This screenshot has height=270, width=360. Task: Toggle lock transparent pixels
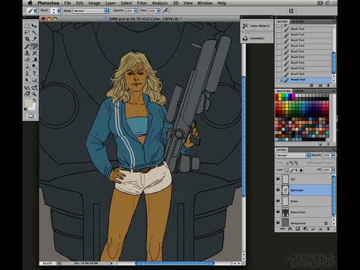(287, 170)
